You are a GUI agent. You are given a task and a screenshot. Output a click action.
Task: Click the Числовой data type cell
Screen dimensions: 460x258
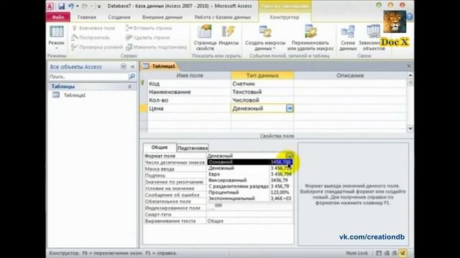(262, 100)
